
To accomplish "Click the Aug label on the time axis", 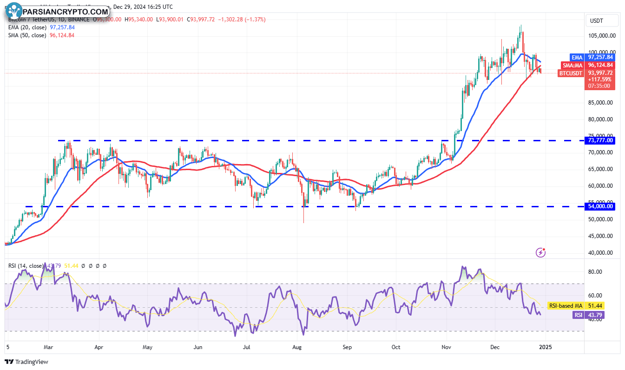I will click(x=298, y=347).
